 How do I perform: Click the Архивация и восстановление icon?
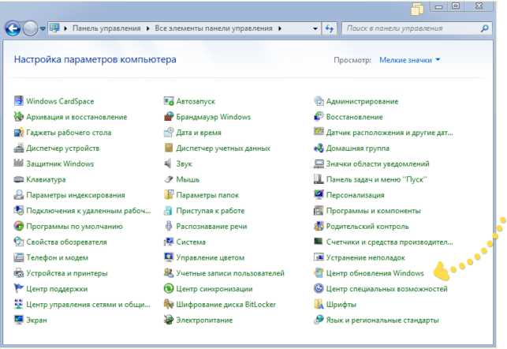[x=18, y=117]
